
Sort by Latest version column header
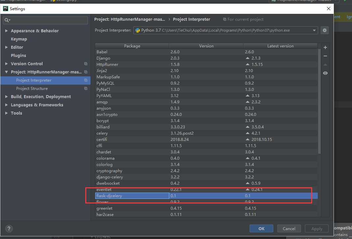pos(281,46)
